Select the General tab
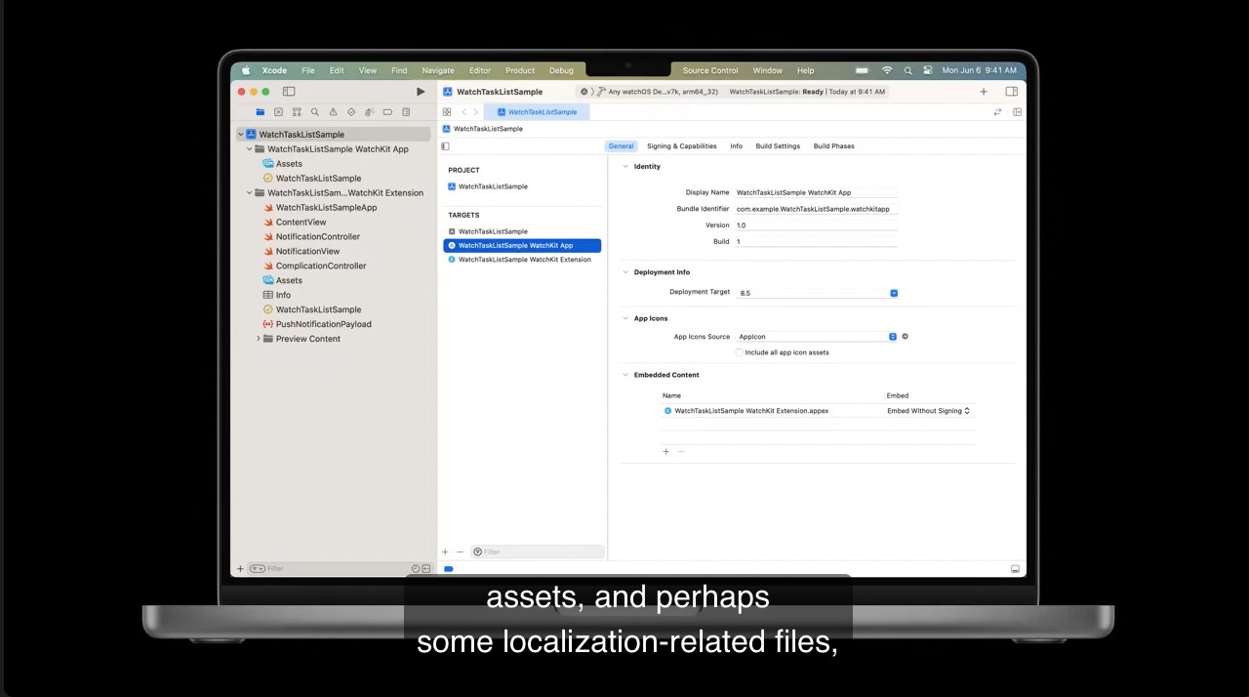Image resolution: width=1249 pixels, height=697 pixels. click(x=622, y=146)
